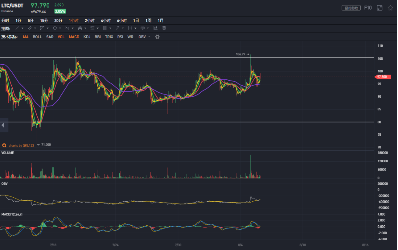Click the 3.05% change badge
Viewport: 398px width, 250px height.
(x=60, y=11)
